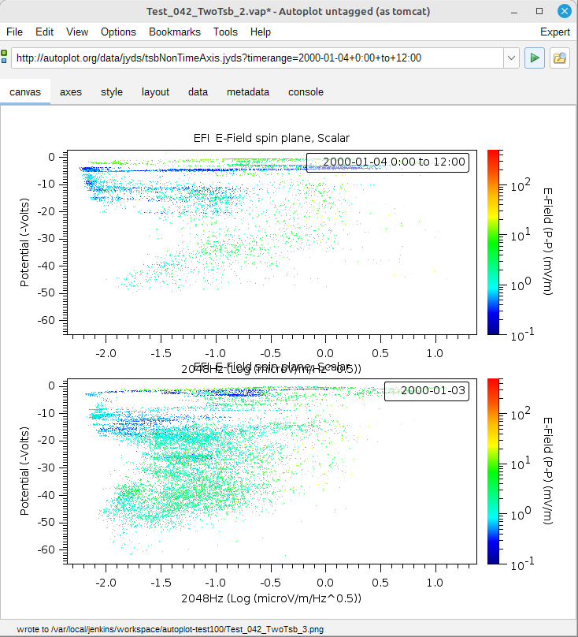Click the data source status icon left of address

[5, 58]
